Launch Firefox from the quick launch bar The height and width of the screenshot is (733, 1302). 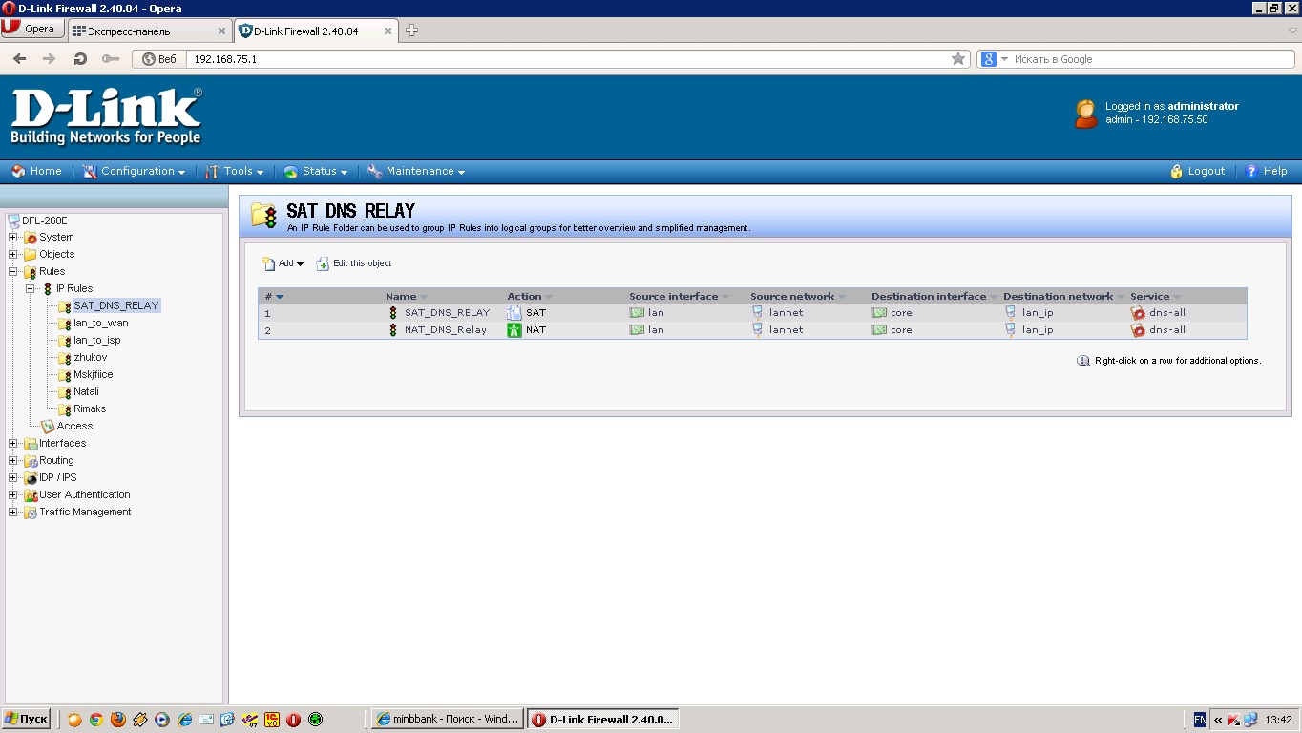pyautogui.click(x=118, y=720)
